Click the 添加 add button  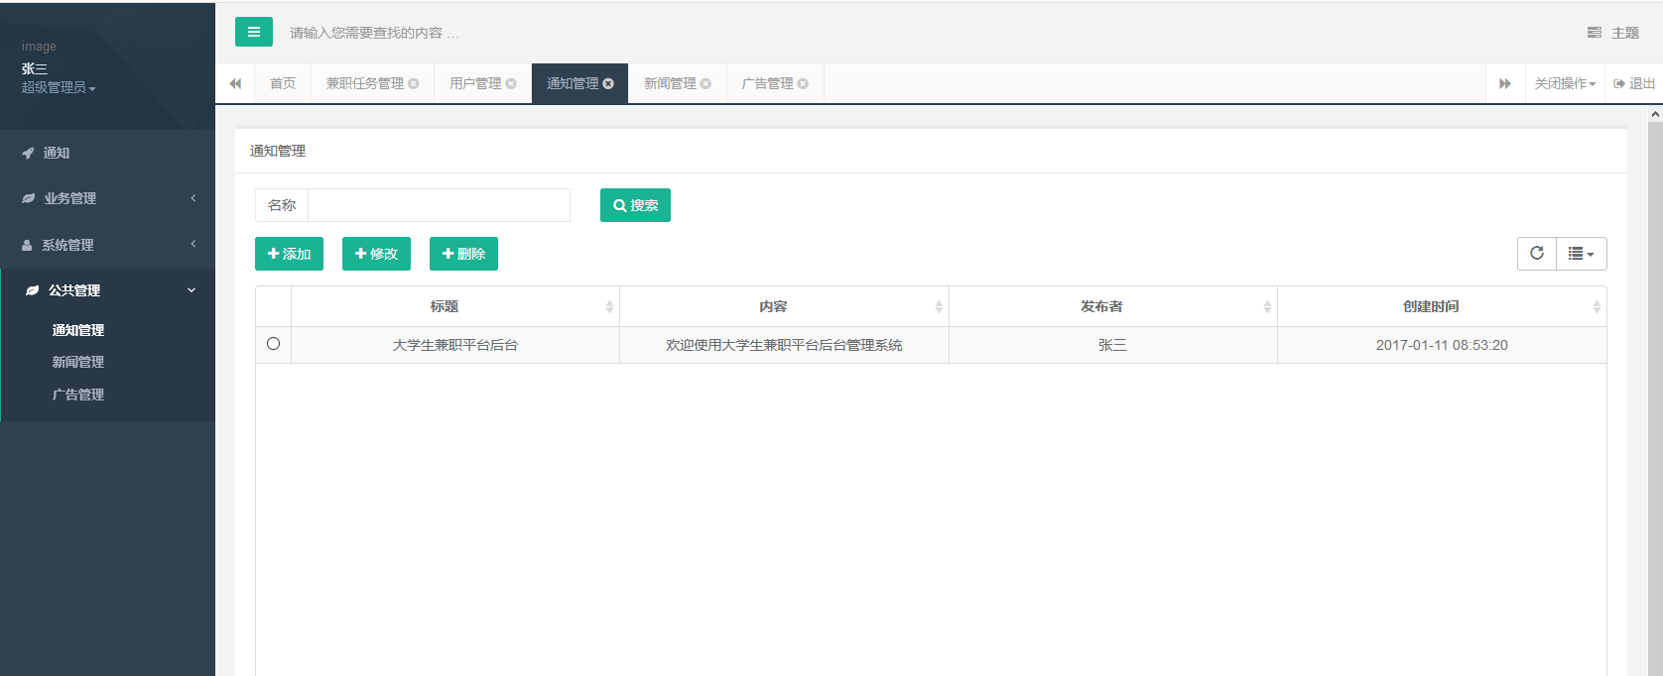(x=289, y=254)
